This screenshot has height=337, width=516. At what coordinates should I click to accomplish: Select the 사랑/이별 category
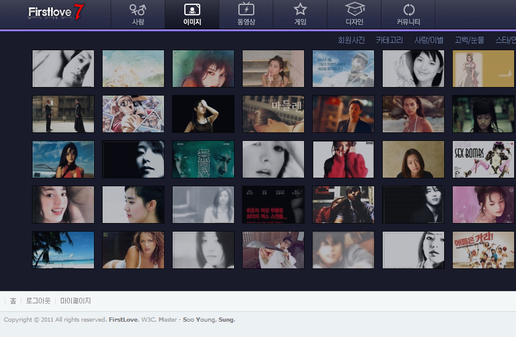429,40
